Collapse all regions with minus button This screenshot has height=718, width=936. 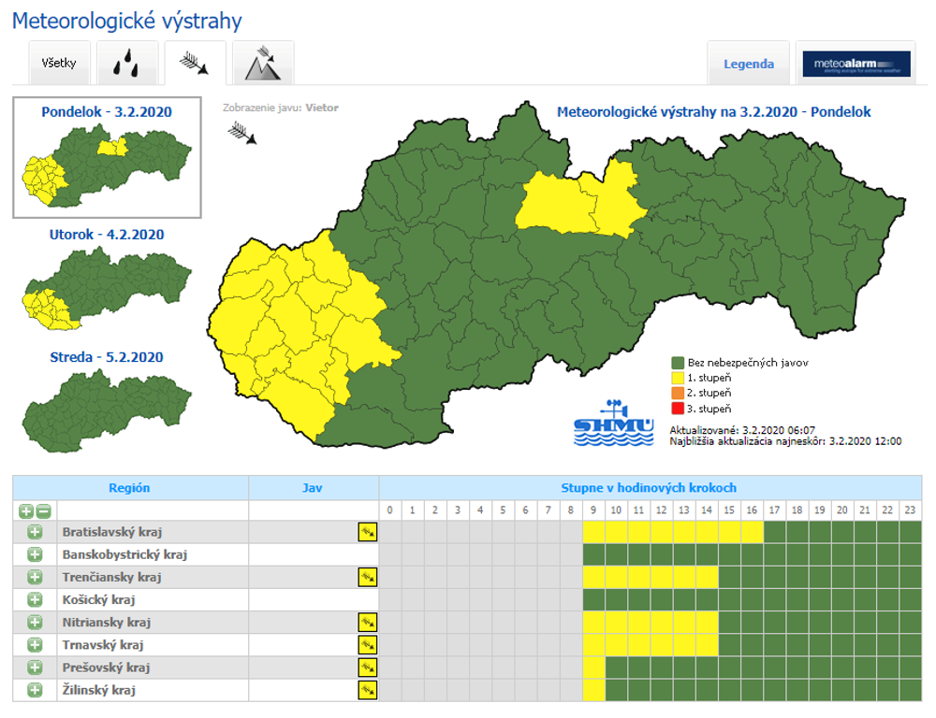(43, 511)
